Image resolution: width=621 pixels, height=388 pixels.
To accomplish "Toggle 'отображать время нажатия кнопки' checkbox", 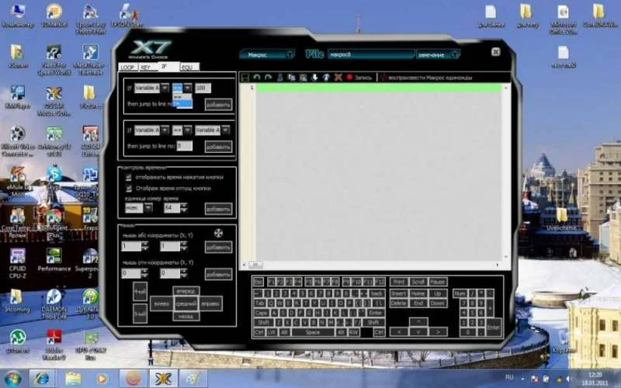I will point(128,177).
